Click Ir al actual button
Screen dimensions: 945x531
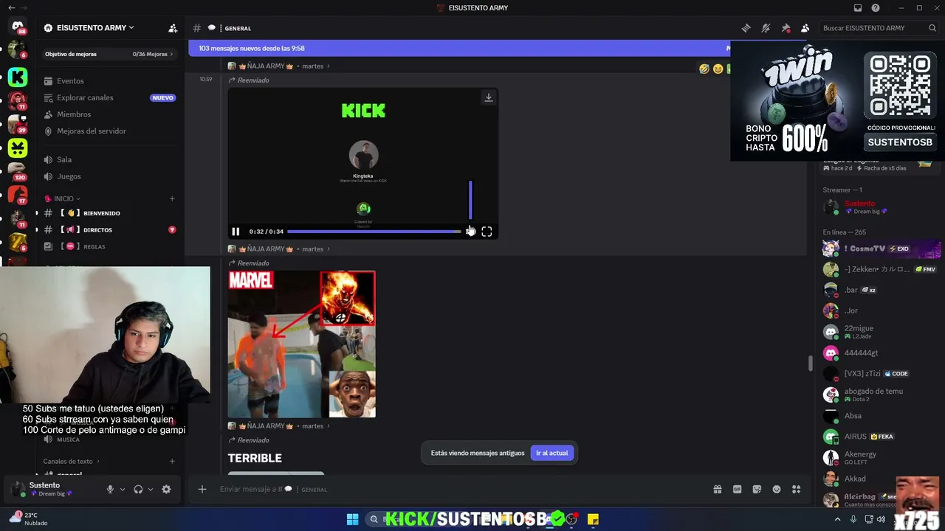(x=551, y=453)
